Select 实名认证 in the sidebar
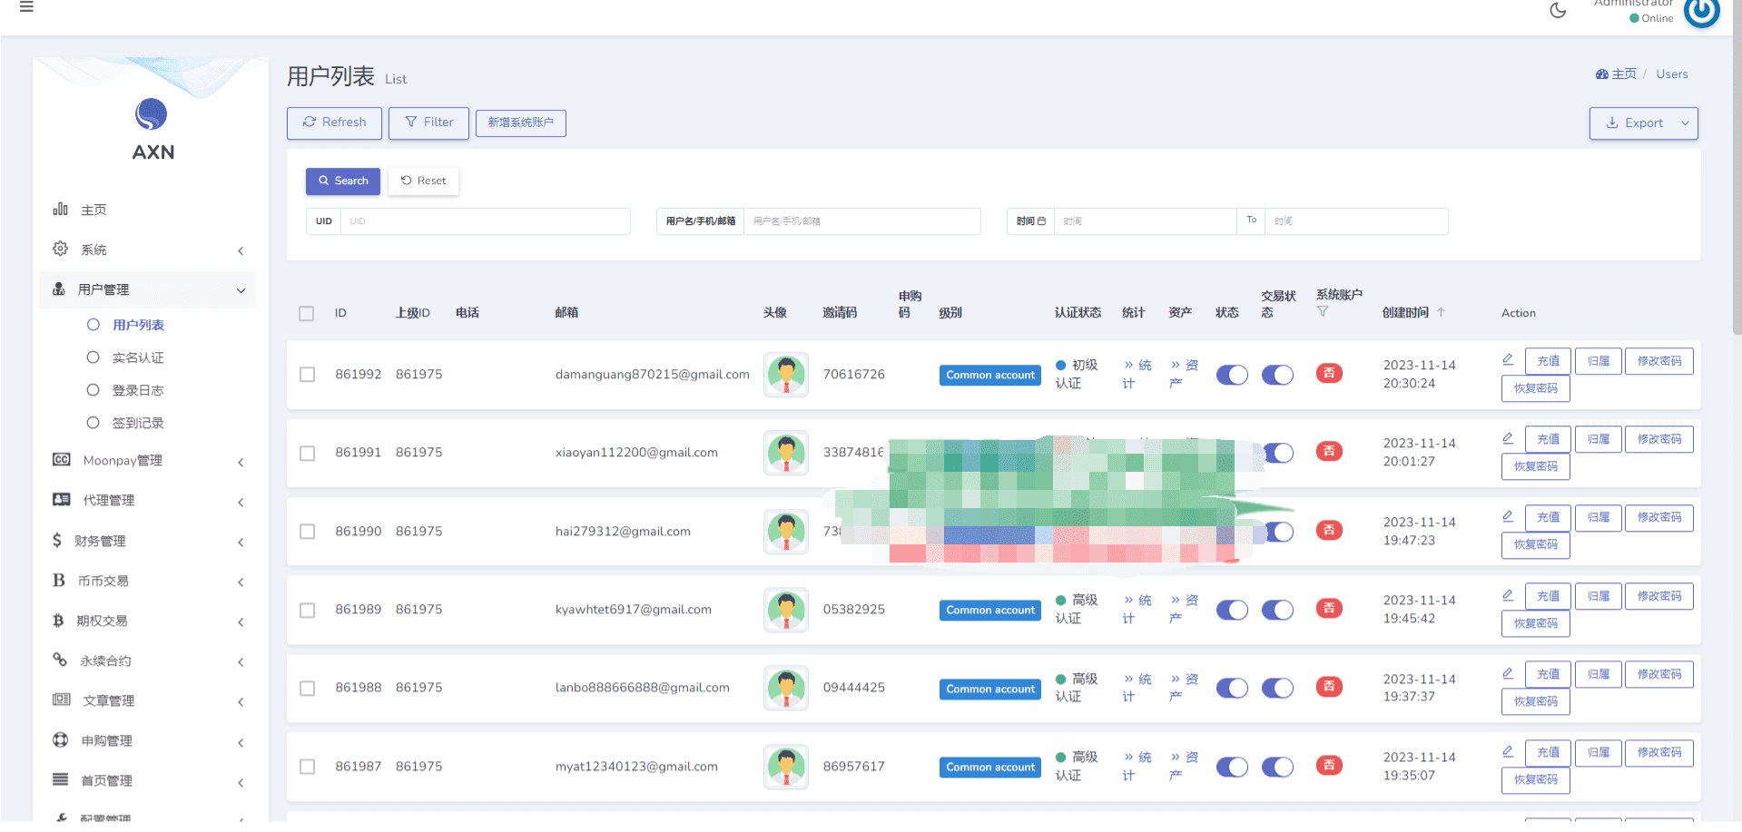 pos(138,357)
